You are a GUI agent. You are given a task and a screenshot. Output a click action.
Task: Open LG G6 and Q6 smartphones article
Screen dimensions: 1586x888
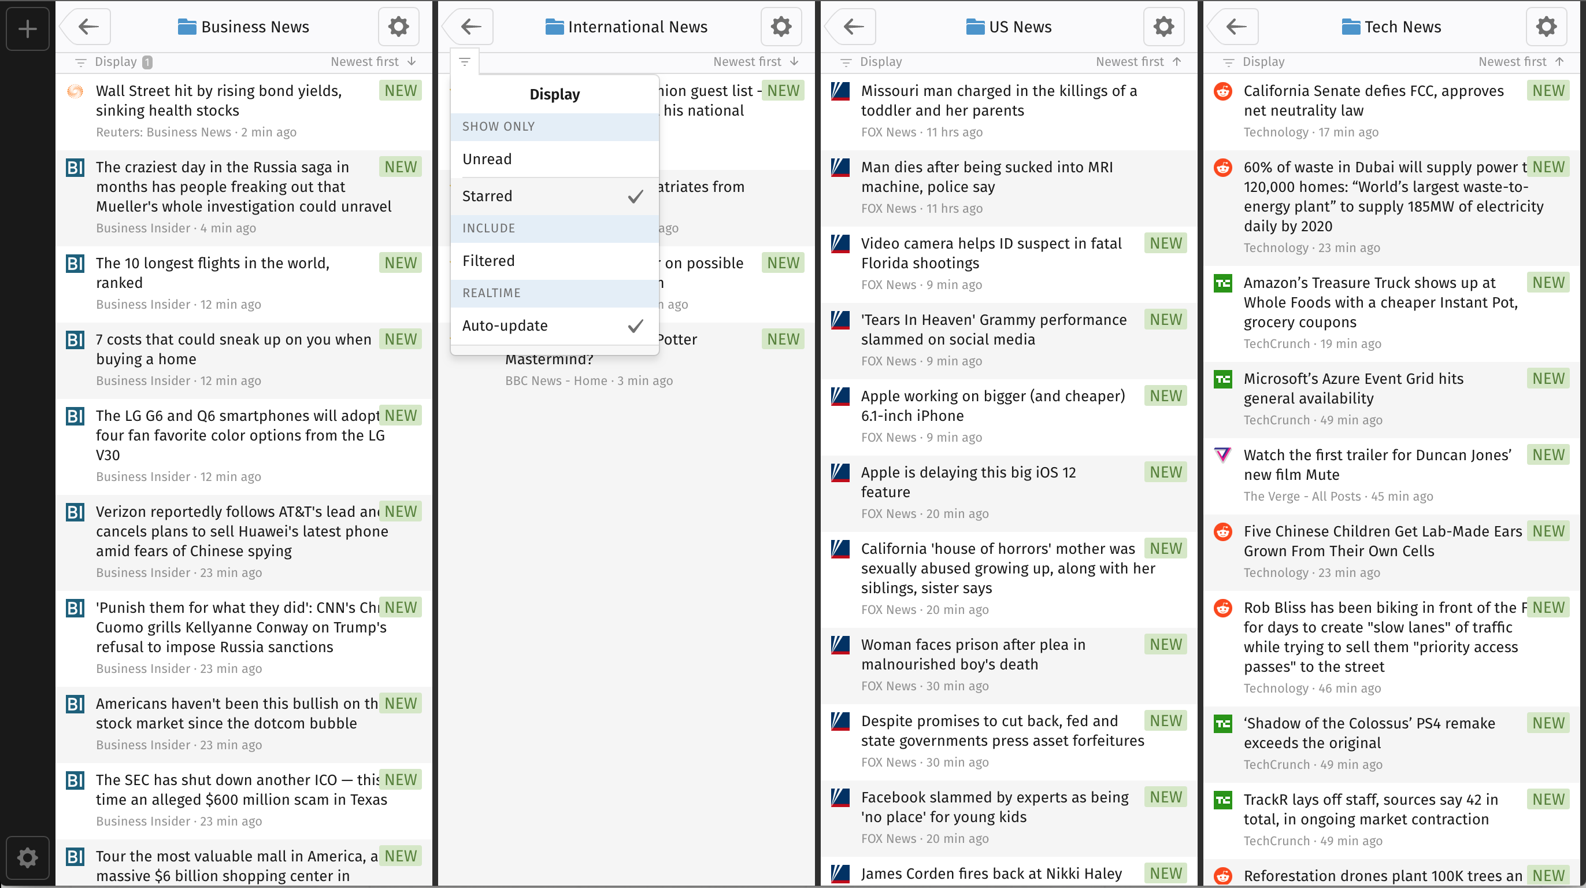pos(244,447)
